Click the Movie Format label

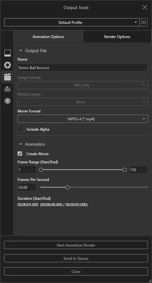click(x=29, y=111)
